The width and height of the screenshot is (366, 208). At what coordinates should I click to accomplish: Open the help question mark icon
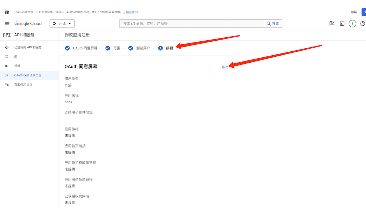[362, 24]
